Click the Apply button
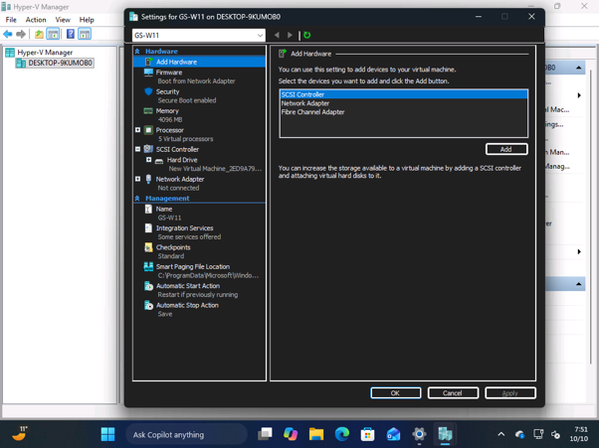The width and height of the screenshot is (599, 448). [x=510, y=392]
